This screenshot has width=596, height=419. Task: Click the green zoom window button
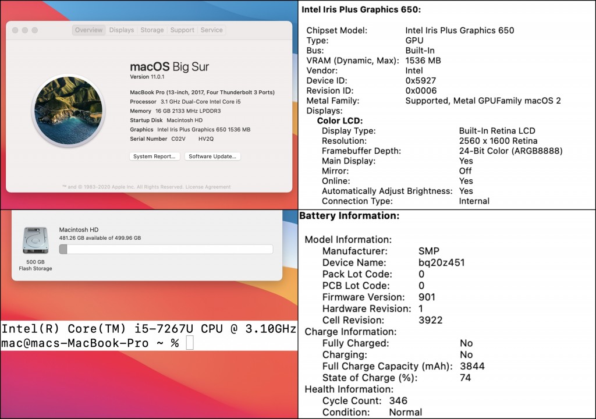point(34,30)
